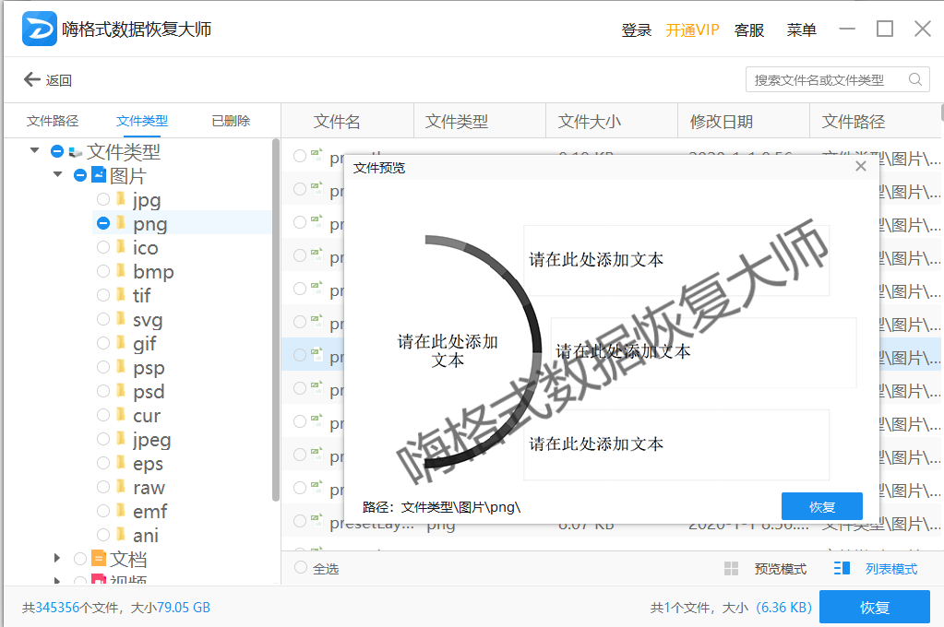
Task: Toggle the 文档 category checkbox
Action: (x=80, y=559)
